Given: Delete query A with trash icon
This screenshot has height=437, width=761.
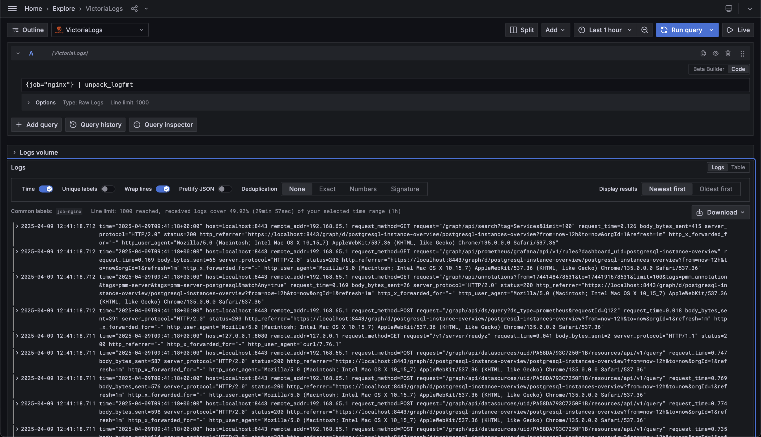Looking at the screenshot, I should [x=728, y=54].
